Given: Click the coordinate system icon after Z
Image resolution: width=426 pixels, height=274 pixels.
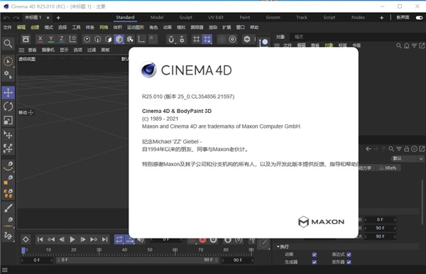Looking at the screenshot, I should pyautogui.click(x=72, y=39).
